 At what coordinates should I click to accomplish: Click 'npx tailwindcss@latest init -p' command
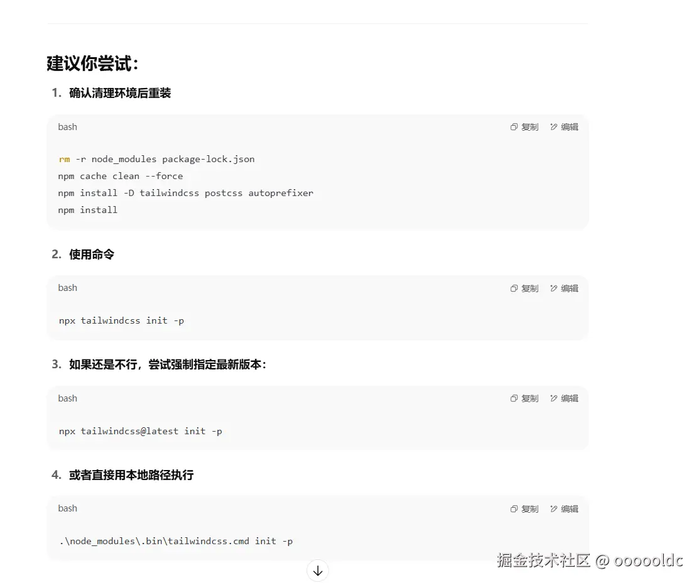pos(141,431)
